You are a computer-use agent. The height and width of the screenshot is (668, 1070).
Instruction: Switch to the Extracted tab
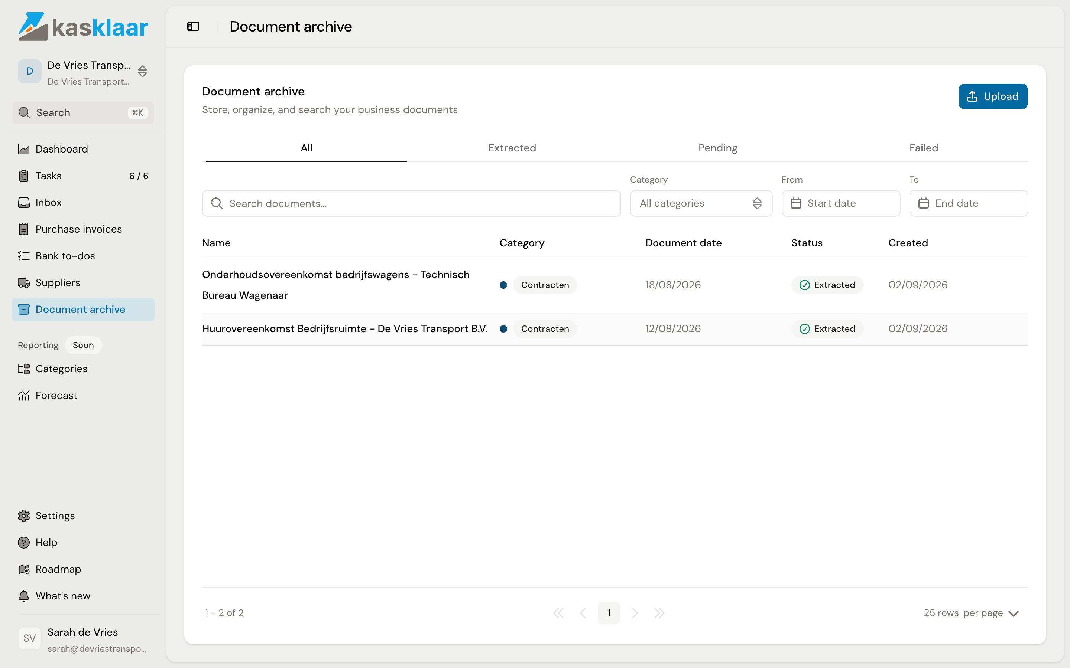[512, 148]
